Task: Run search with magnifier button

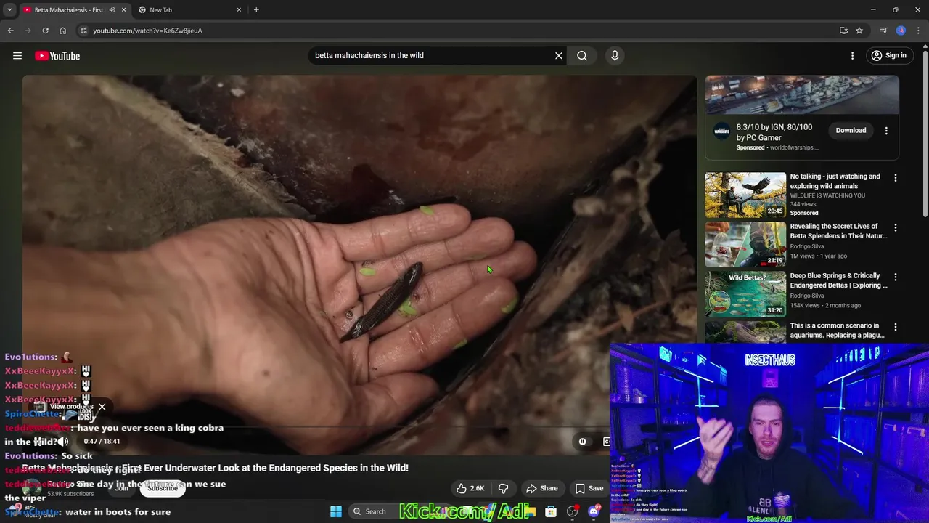Action: point(582,55)
